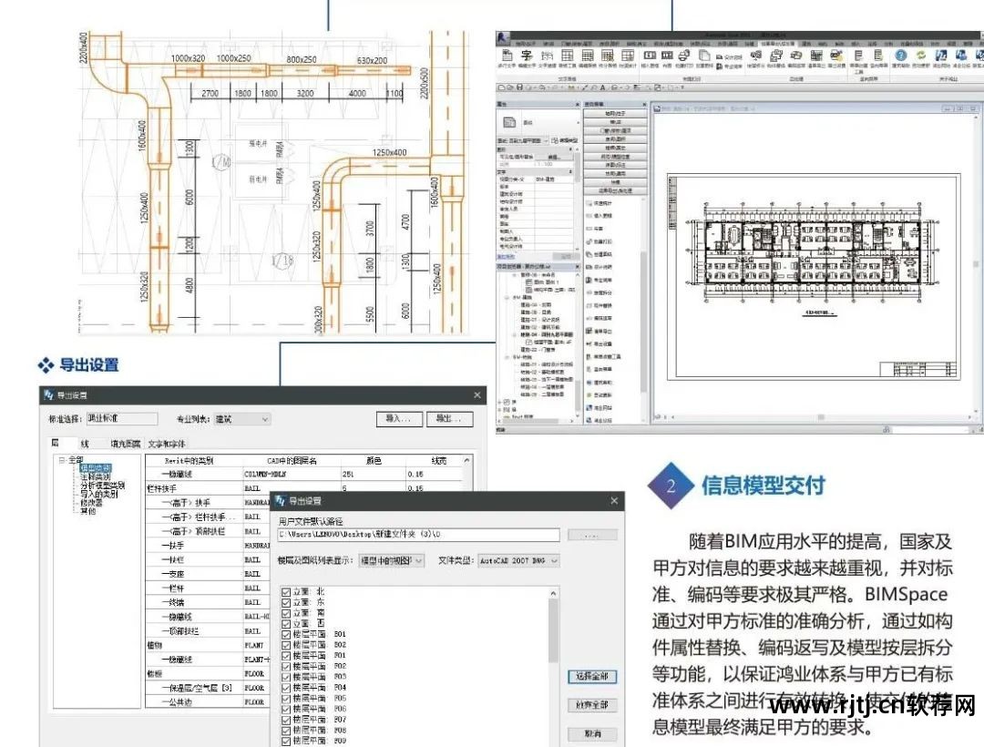Collapse the 全部 tree node
The height and width of the screenshot is (747, 984).
pos(62,460)
